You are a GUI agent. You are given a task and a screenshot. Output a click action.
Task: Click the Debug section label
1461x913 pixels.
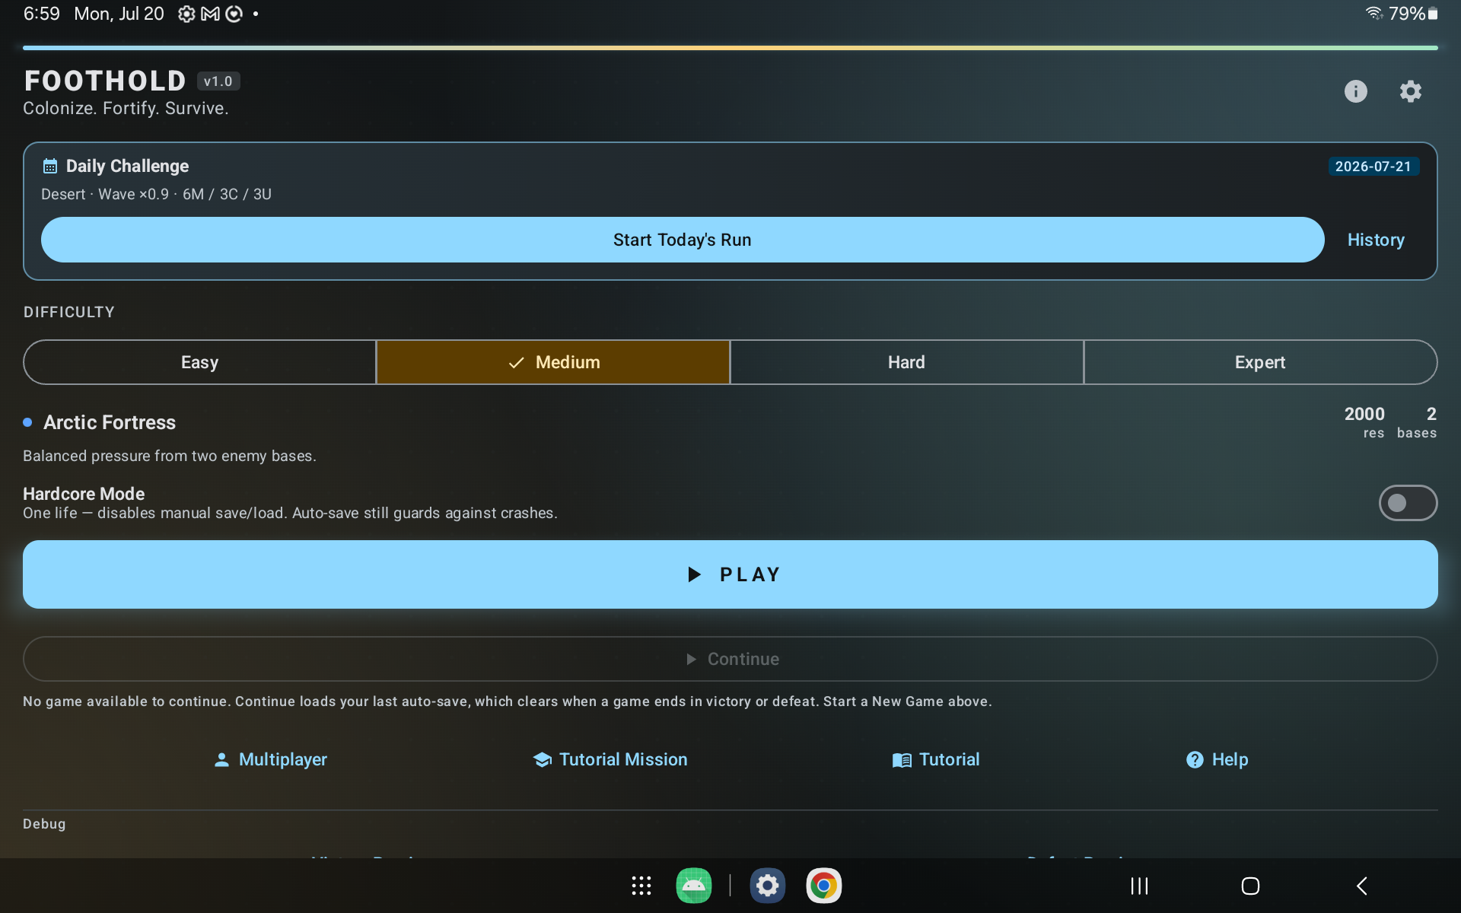point(44,824)
